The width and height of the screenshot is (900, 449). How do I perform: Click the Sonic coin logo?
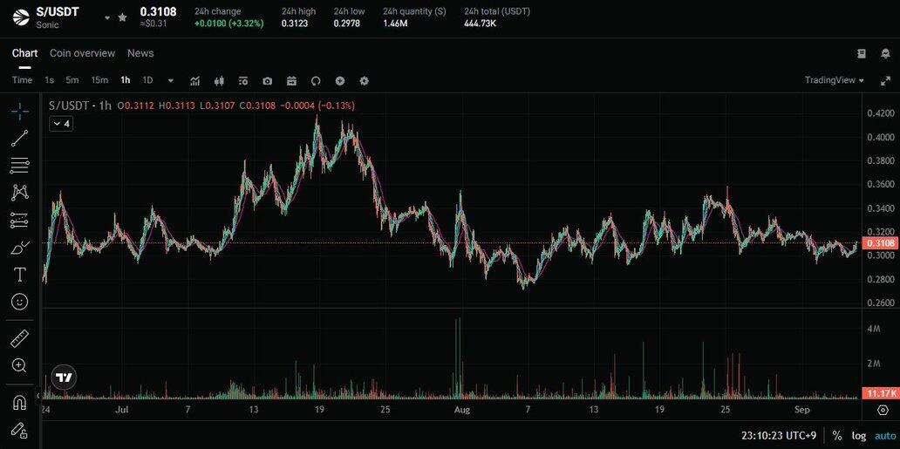click(x=21, y=17)
